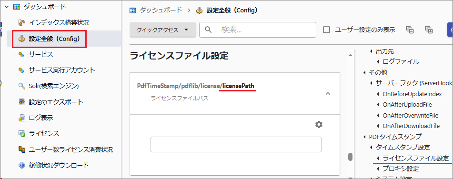Viewport: 453px width, 179px height.
Task: Open Solr(検索エンジン) settings
Action: click(54, 86)
